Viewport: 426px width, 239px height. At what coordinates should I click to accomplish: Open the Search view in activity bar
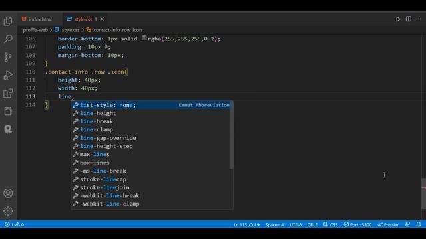(8, 39)
